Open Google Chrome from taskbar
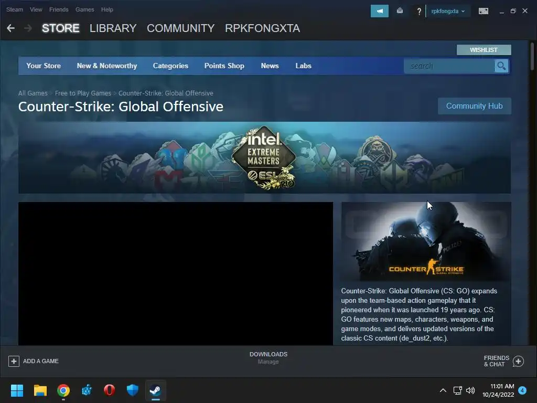The image size is (537, 403). point(63,390)
